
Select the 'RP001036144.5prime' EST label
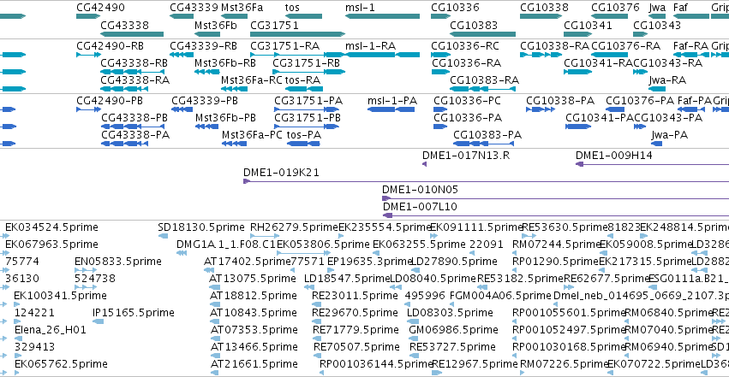coord(376,364)
